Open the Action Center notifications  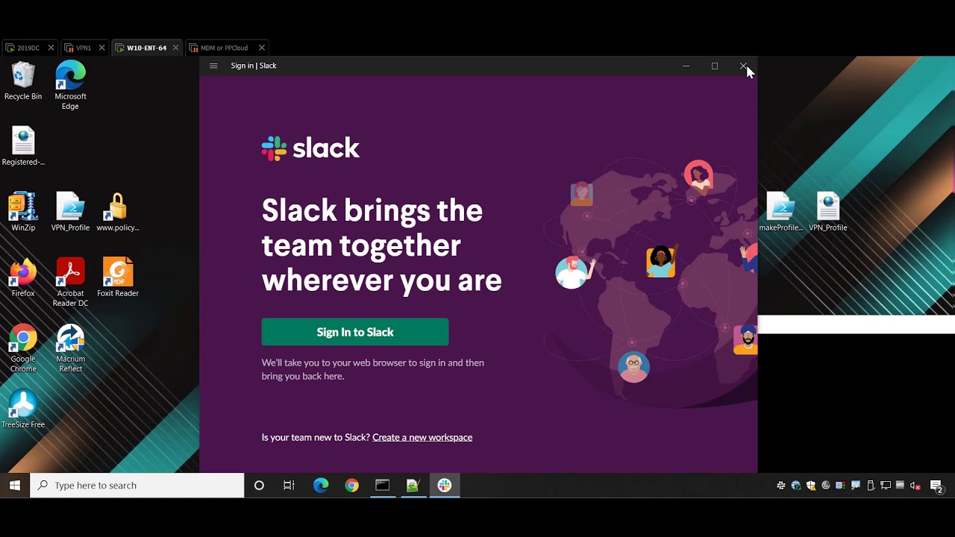(x=938, y=486)
